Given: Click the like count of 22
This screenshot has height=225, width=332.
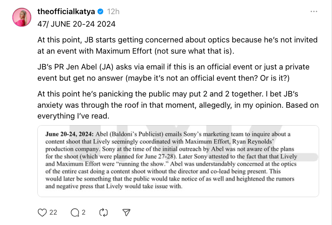Looking at the screenshot, I should 53,212.
